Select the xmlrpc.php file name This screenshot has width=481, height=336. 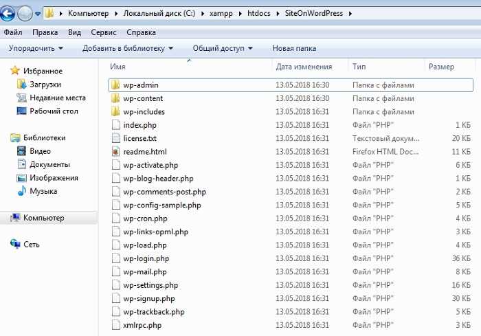click(142, 325)
